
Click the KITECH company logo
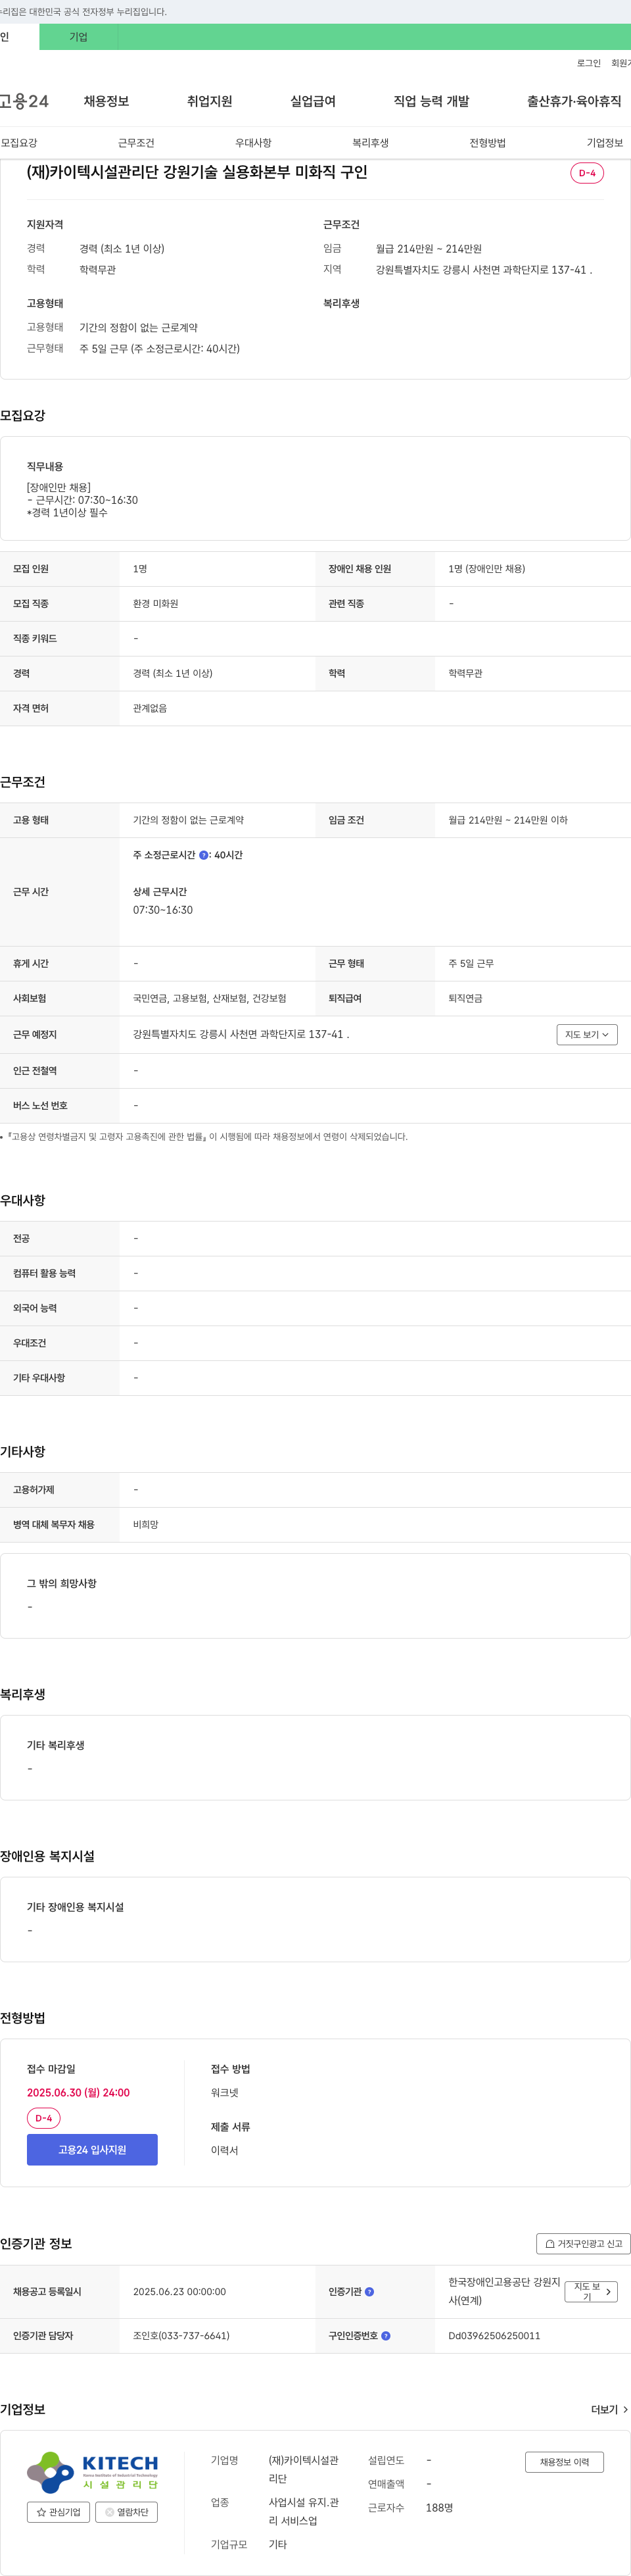[92, 2471]
